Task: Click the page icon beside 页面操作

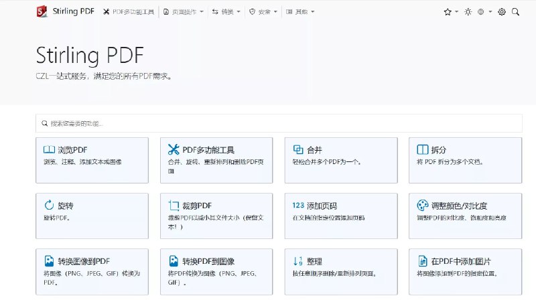Action: (x=166, y=12)
